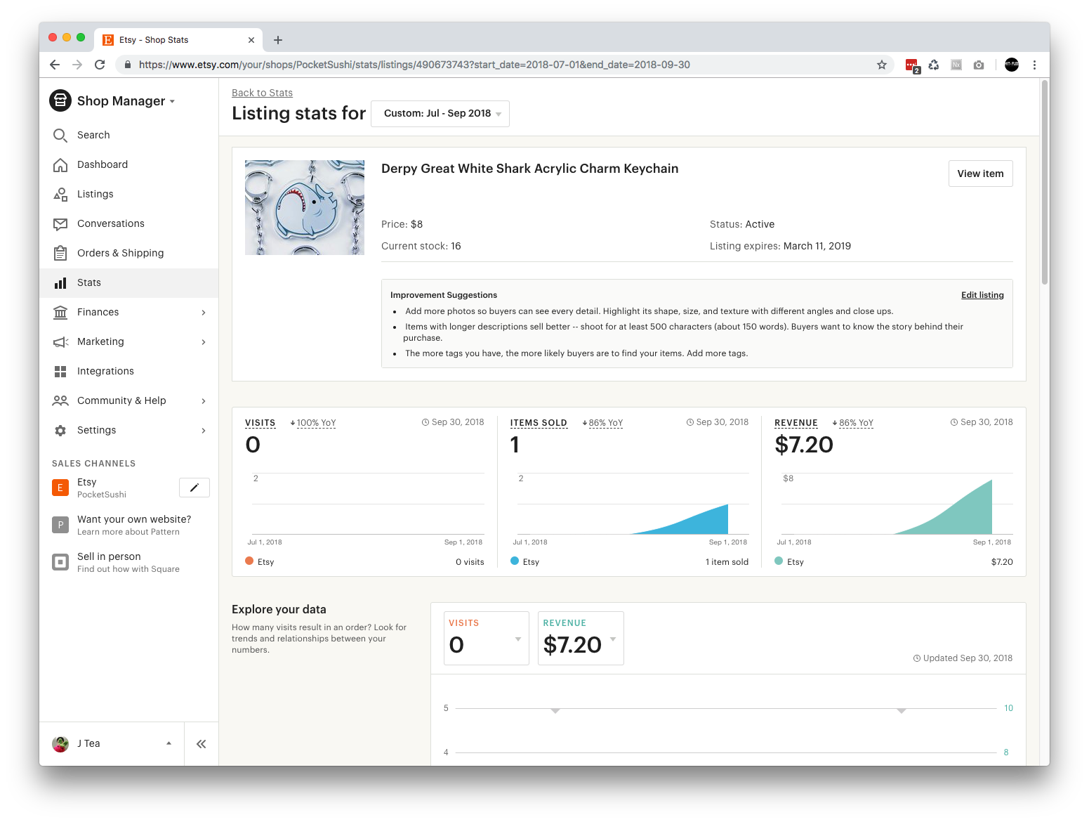Bookmark this page with the star icon

pyautogui.click(x=882, y=65)
